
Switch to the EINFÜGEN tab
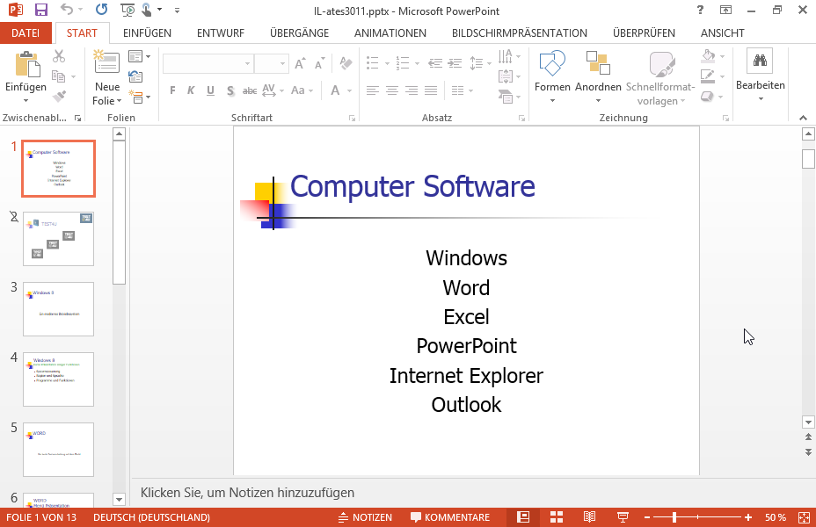[147, 32]
